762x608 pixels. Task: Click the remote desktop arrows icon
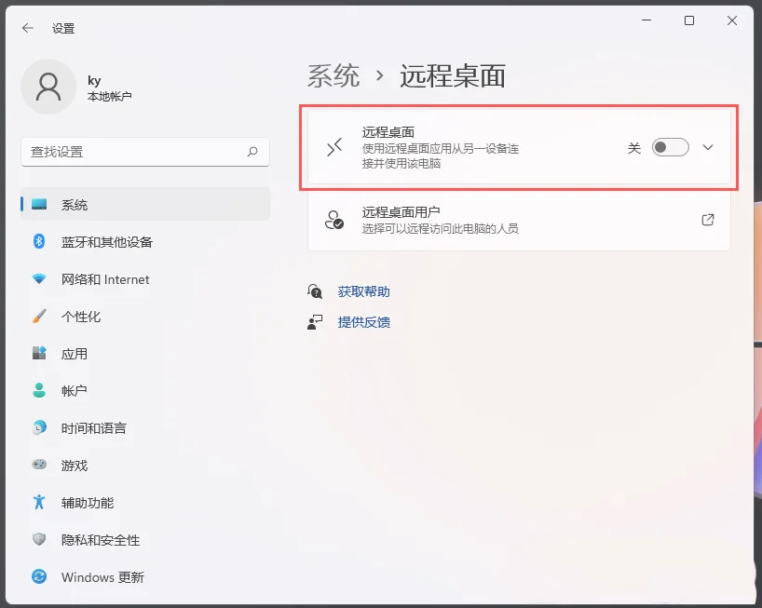(x=334, y=147)
